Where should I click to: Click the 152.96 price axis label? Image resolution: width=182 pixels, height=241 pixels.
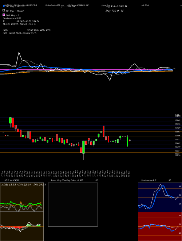[x=177, y=124]
